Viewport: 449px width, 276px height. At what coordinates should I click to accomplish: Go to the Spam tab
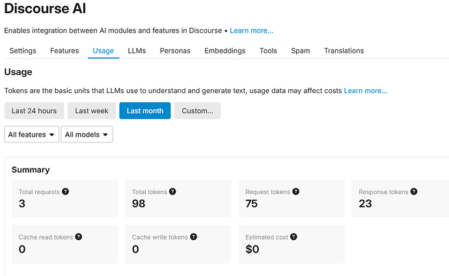pyautogui.click(x=301, y=51)
